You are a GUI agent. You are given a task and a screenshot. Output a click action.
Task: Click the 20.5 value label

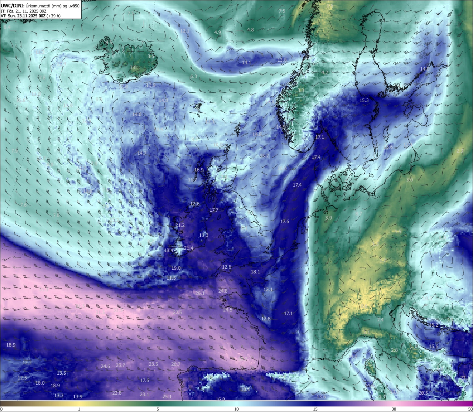(423, 393)
